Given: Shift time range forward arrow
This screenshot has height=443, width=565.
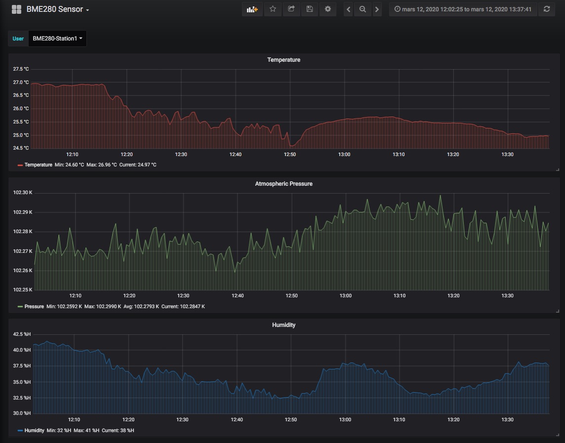Looking at the screenshot, I should [377, 9].
